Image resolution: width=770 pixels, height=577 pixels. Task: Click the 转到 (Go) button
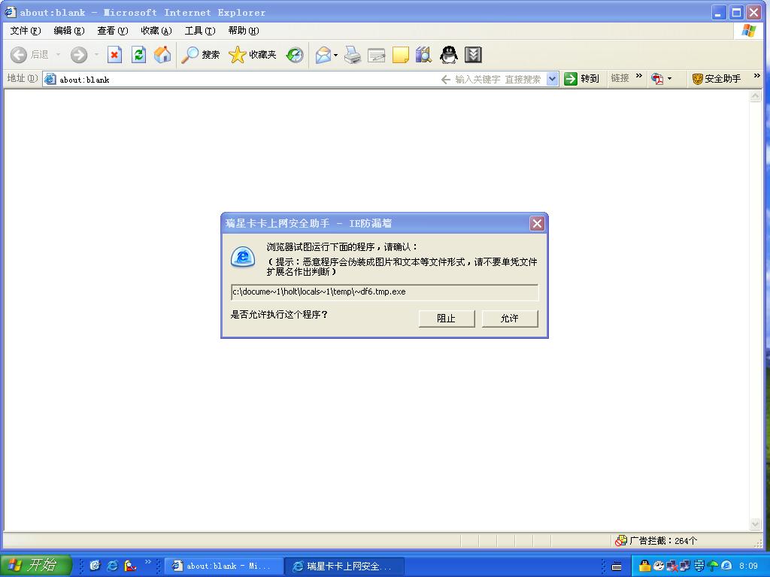point(582,78)
